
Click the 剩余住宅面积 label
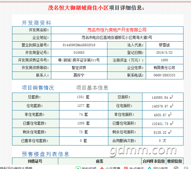click(x=124, y=132)
